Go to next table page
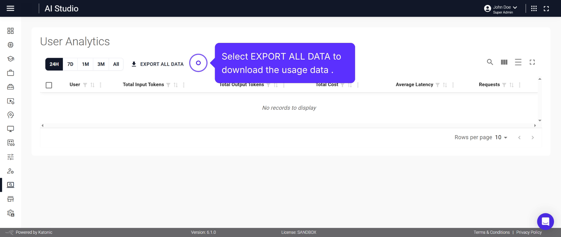This screenshot has height=237, width=561. (x=533, y=137)
